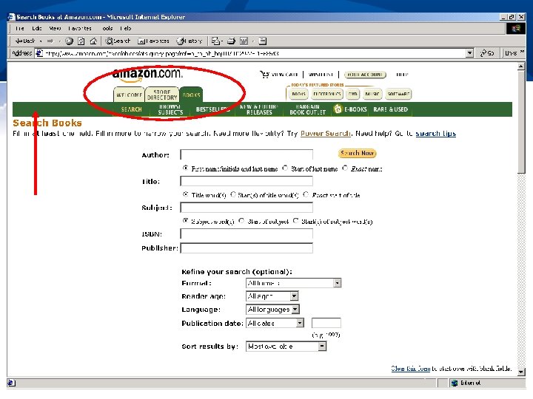Click the vertical scrollbar up arrow
This screenshot has height=399, width=533.
(521, 66)
